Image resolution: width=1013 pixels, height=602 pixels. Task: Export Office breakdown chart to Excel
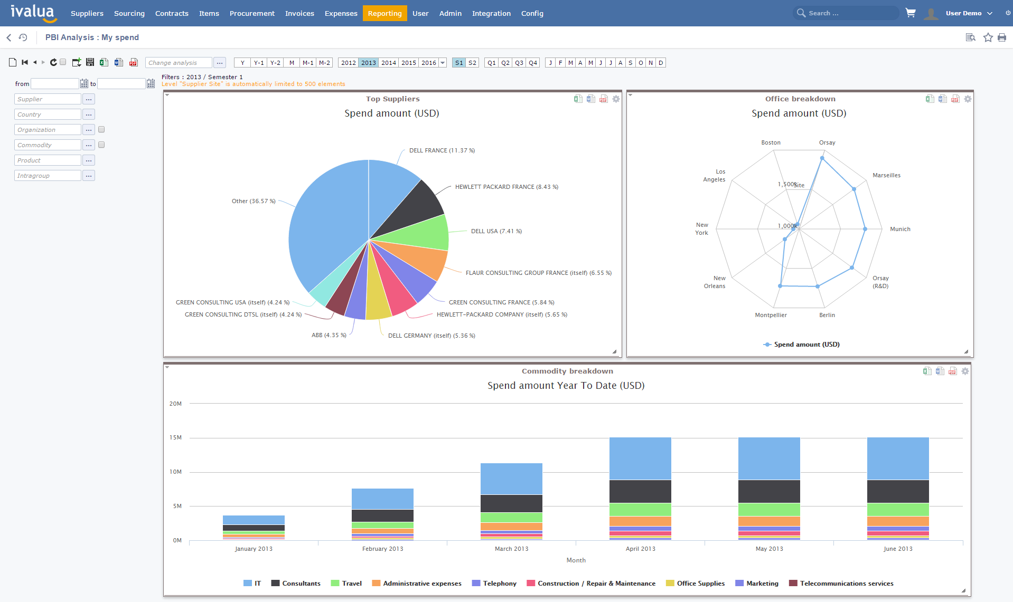coord(930,99)
